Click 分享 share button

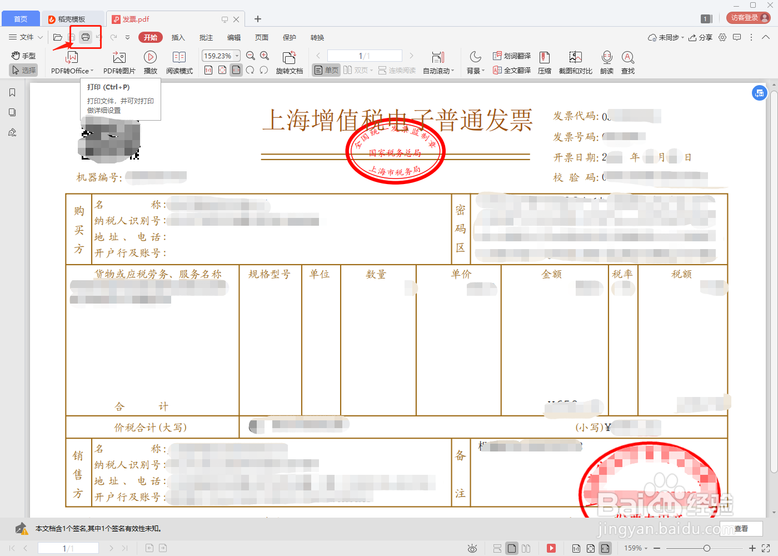point(700,37)
